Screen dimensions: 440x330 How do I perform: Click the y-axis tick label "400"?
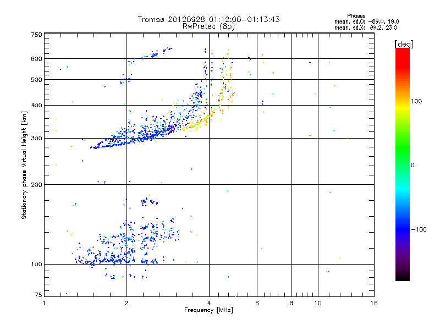(36, 106)
